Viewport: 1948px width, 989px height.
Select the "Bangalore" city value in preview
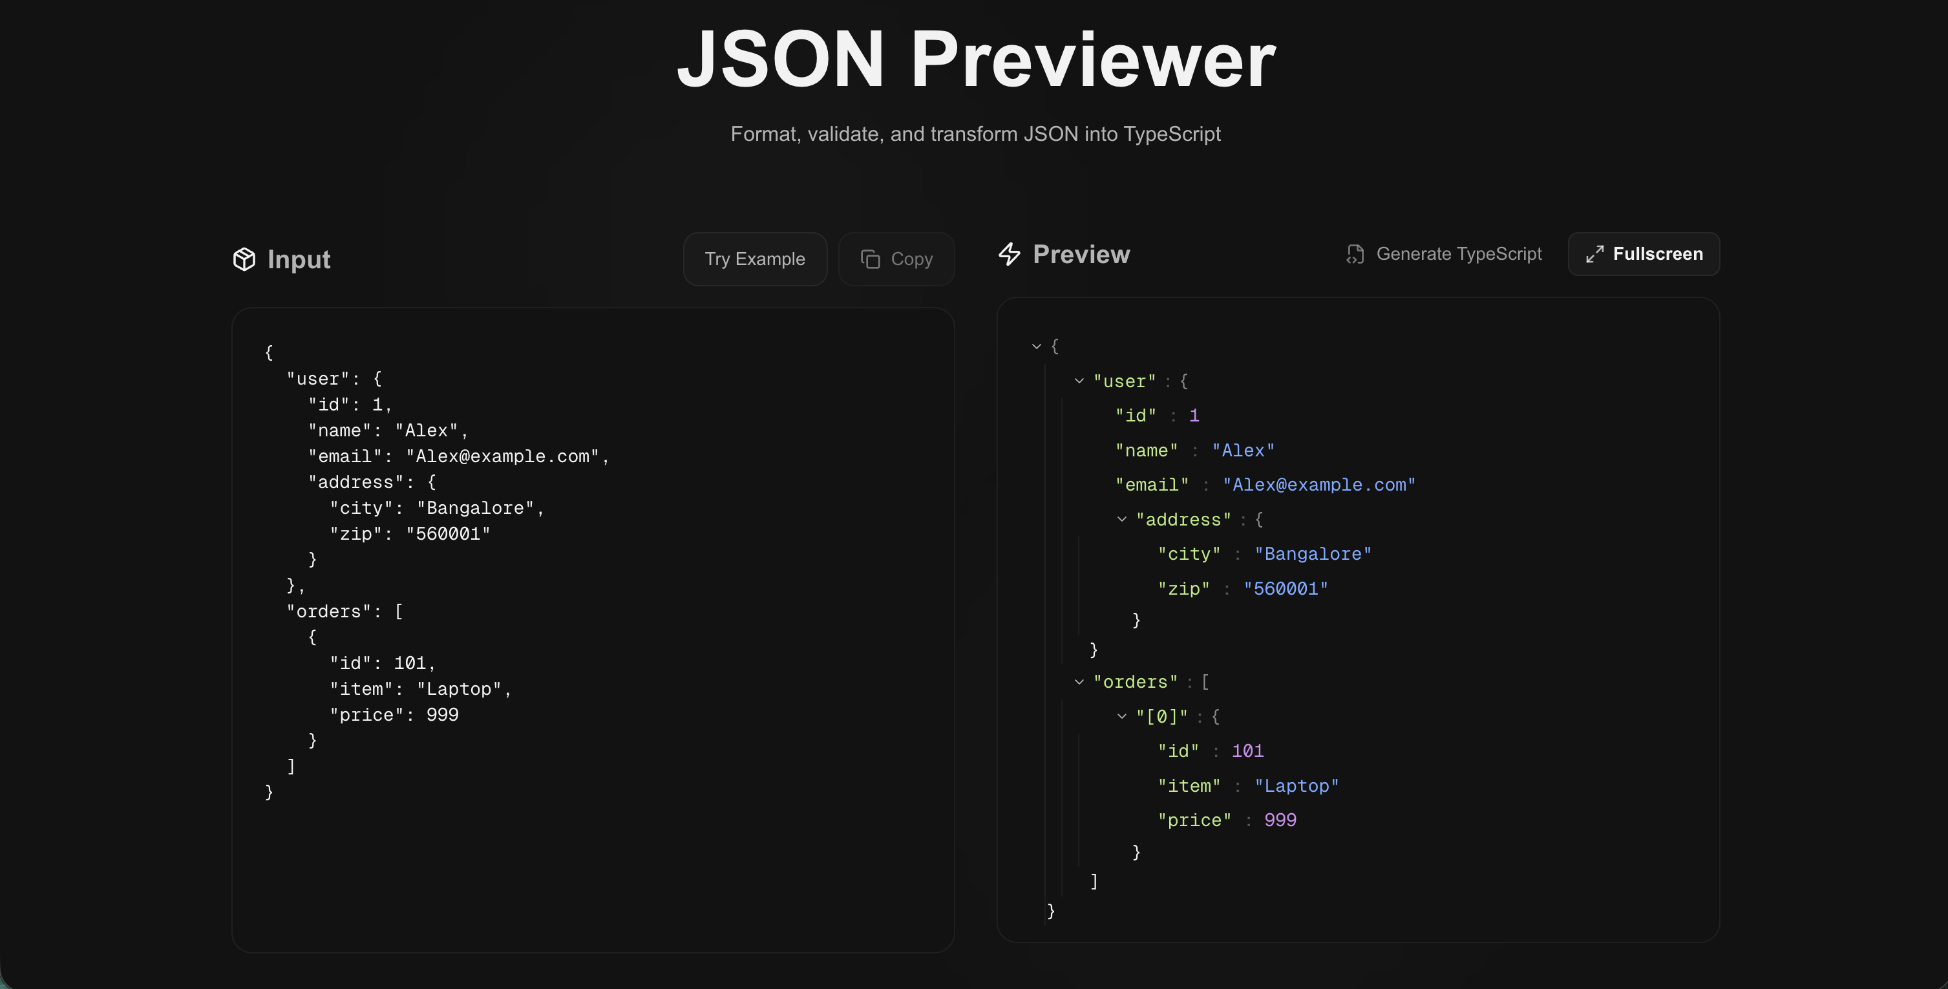coord(1313,553)
